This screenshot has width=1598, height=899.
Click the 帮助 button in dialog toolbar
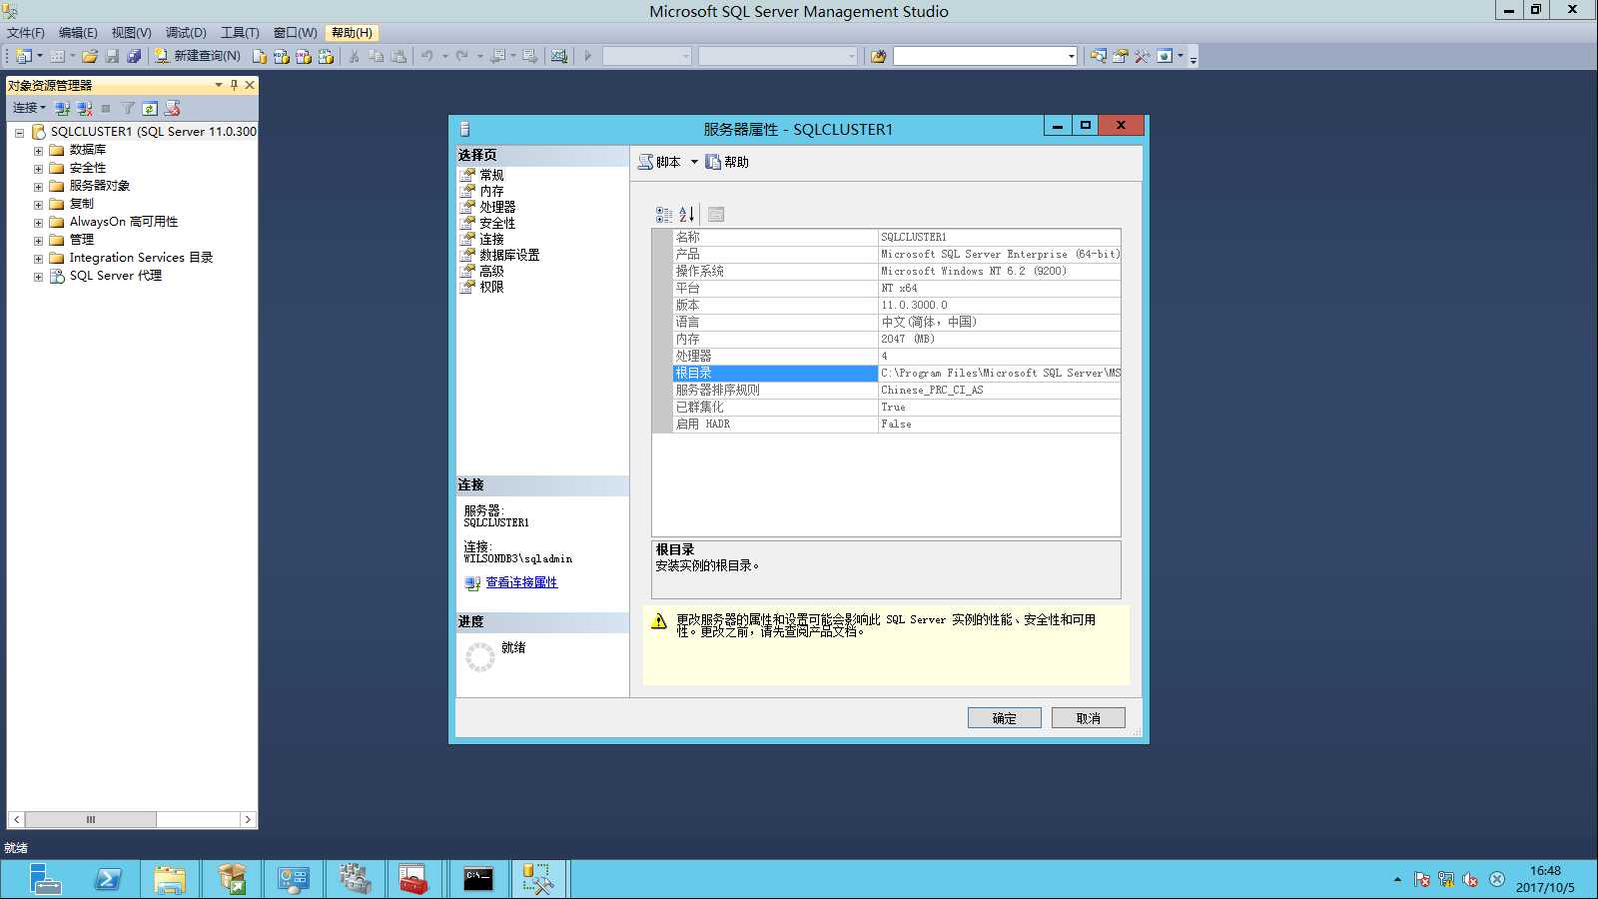pyautogui.click(x=727, y=162)
